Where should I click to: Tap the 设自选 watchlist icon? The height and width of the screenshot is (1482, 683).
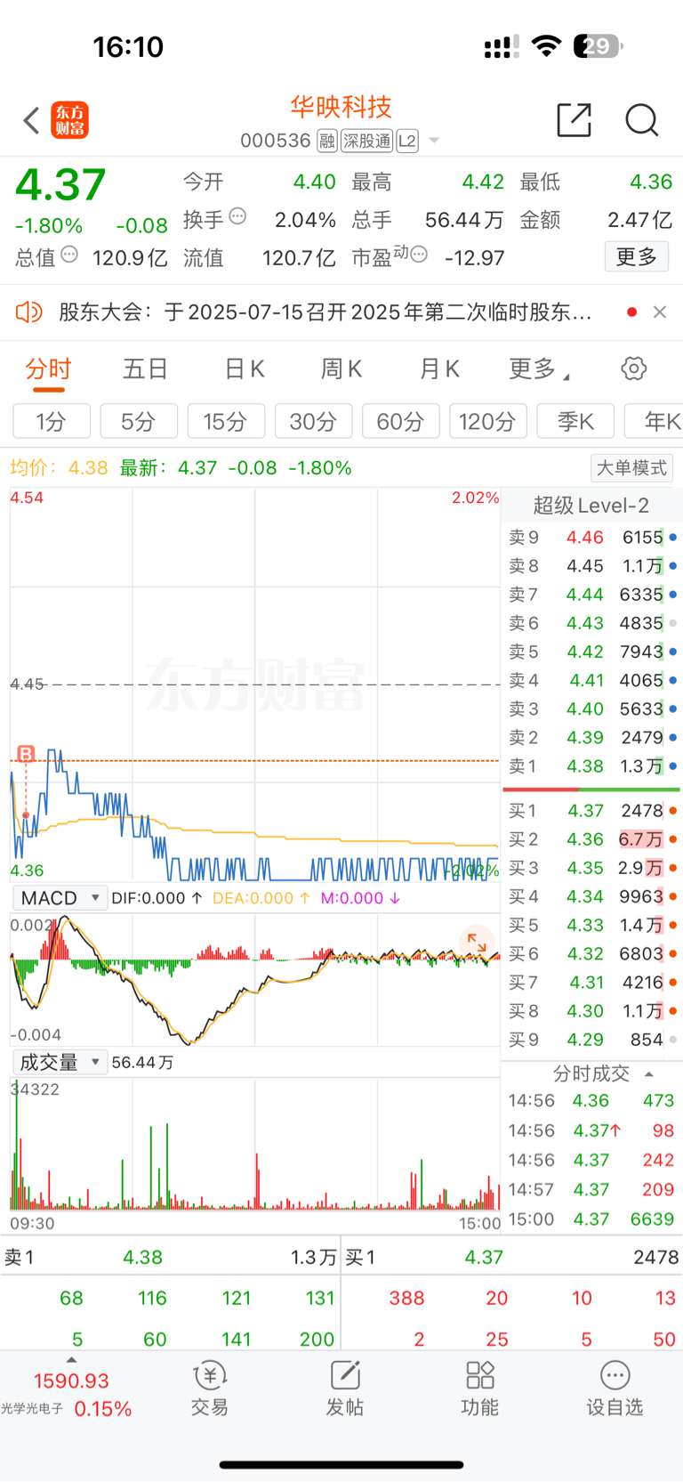[x=615, y=1389]
